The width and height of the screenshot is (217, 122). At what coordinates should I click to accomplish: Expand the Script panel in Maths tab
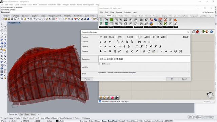[x=151, y=27]
